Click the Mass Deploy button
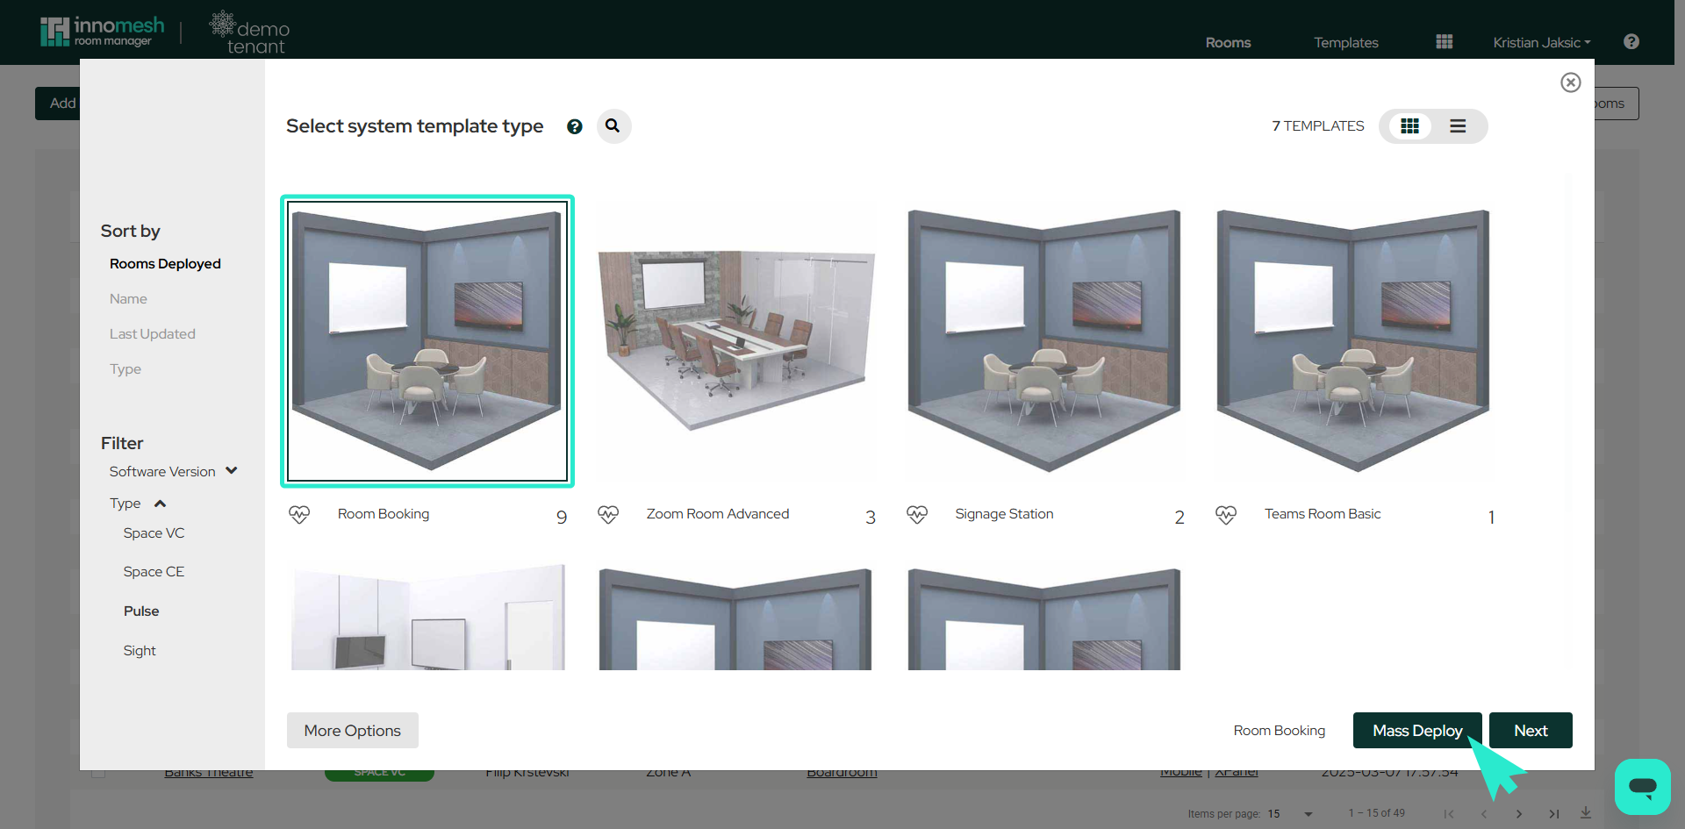1685x829 pixels. coord(1417,731)
